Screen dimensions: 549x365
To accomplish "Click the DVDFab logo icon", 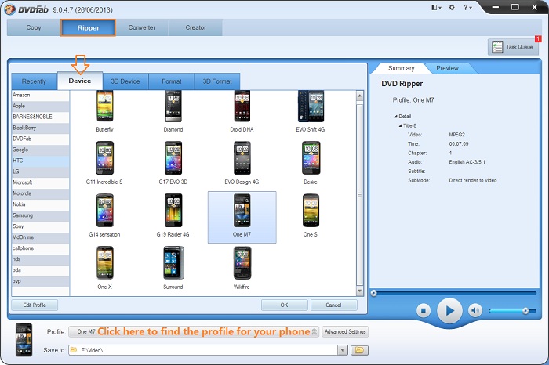I will point(9,9).
